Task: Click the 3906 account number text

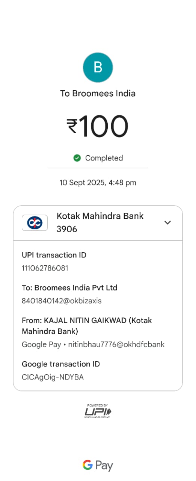Action: point(67,229)
